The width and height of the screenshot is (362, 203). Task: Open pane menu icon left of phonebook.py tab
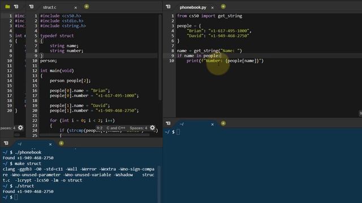pyautogui.click(x=168, y=7)
